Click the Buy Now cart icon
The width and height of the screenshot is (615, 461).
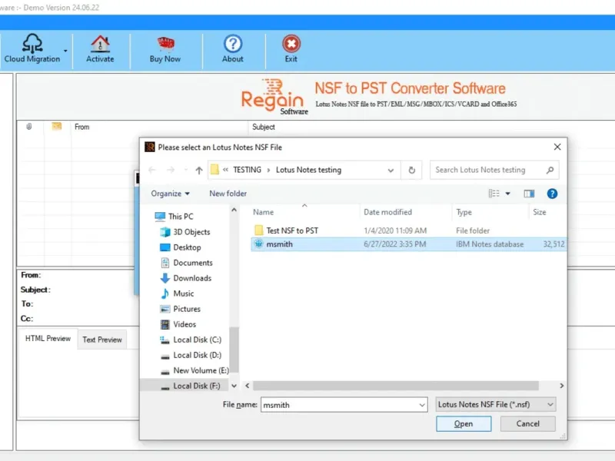[x=165, y=44]
